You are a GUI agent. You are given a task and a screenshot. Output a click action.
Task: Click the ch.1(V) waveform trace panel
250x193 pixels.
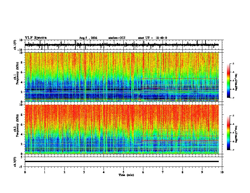(x=124, y=45)
